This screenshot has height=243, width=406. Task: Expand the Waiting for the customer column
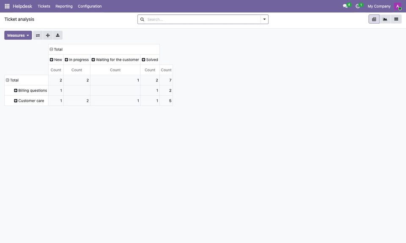point(115,59)
